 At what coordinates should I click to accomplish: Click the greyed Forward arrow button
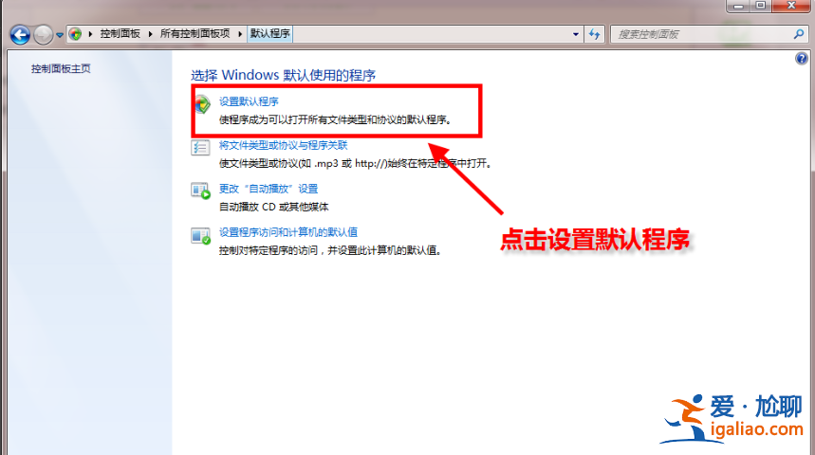(x=43, y=35)
